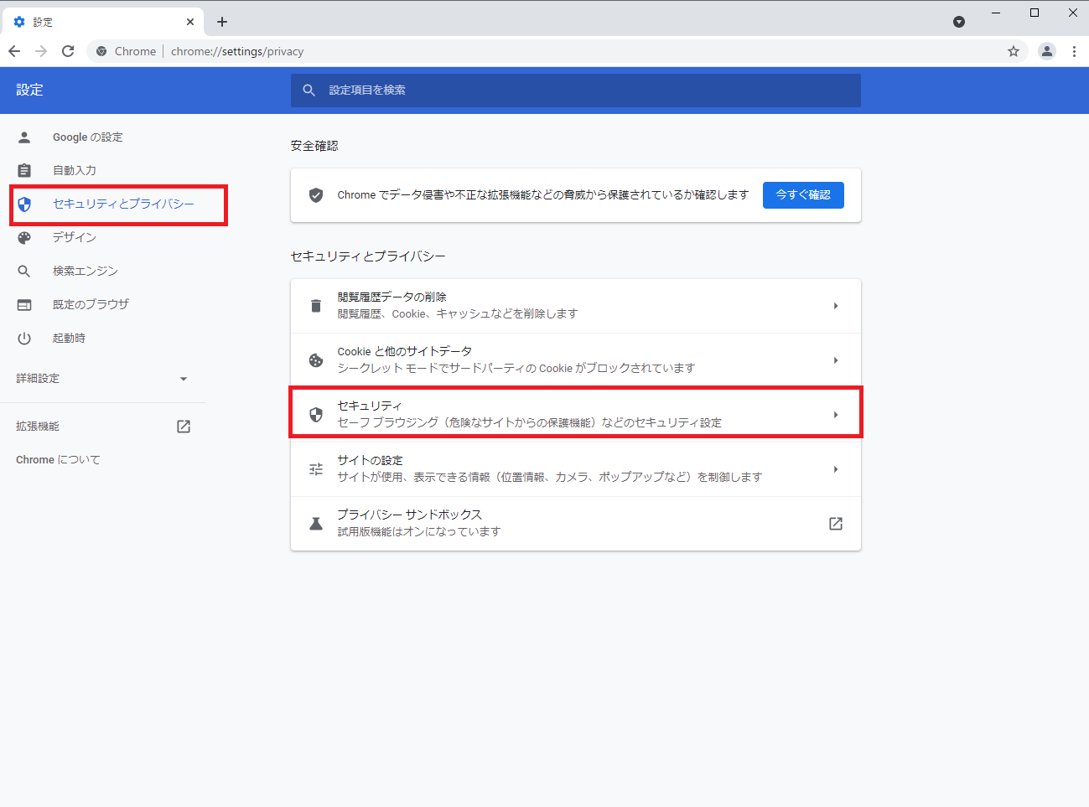Open the Chrome three-dot menu
Image resolution: width=1089 pixels, height=807 pixels.
point(1074,51)
